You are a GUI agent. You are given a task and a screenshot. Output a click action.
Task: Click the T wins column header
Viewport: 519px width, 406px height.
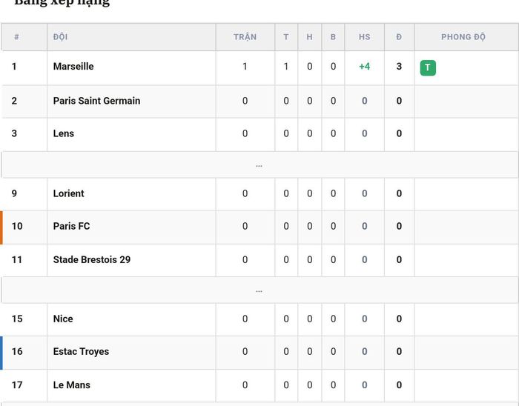(x=286, y=37)
